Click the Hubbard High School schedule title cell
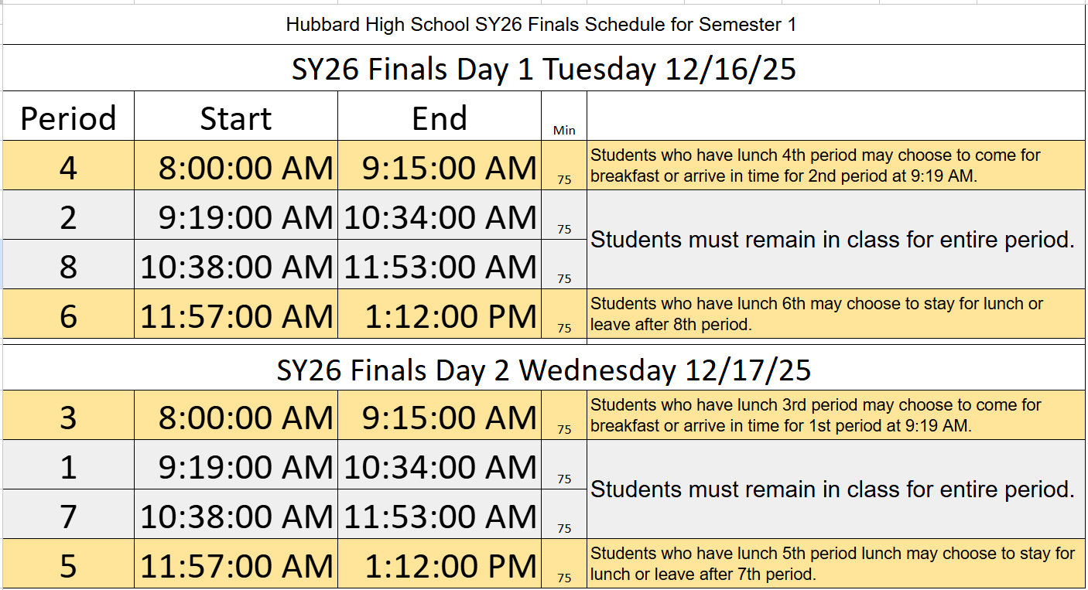Screen dimensions: 1088x590 click(x=542, y=25)
